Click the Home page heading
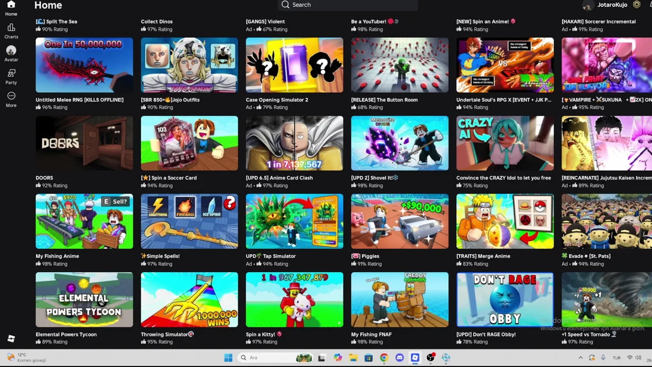Screen dimensions: 652x367 [x=48, y=5]
